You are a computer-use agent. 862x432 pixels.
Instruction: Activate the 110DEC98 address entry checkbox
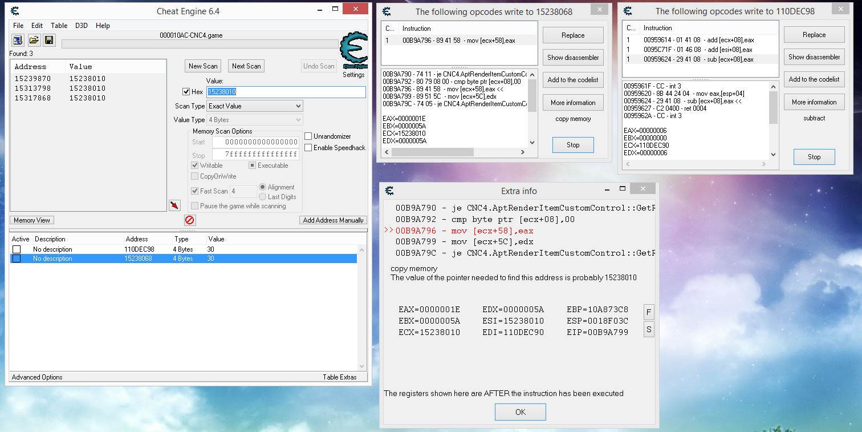(x=17, y=249)
